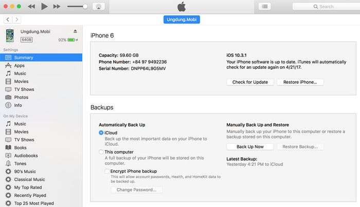Open the list view icon button
This screenshot has height=207, width=360.
pos(264,6)
